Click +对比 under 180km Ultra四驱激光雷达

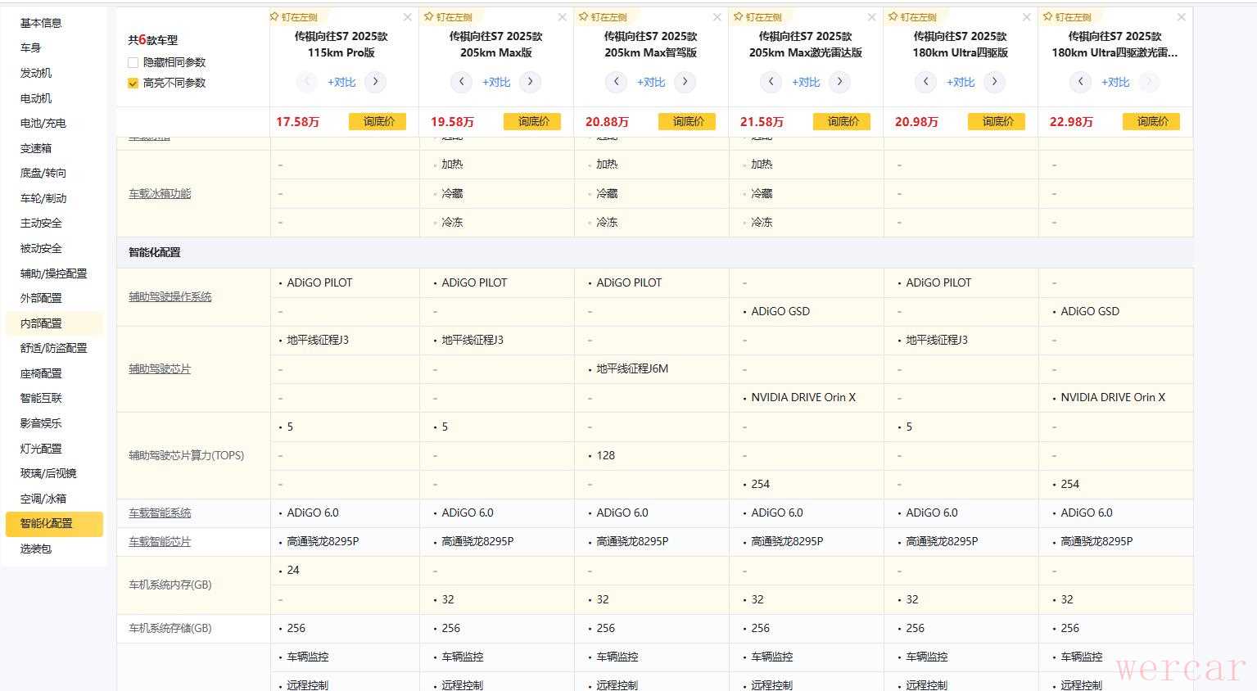click(x=1115, y=82)
